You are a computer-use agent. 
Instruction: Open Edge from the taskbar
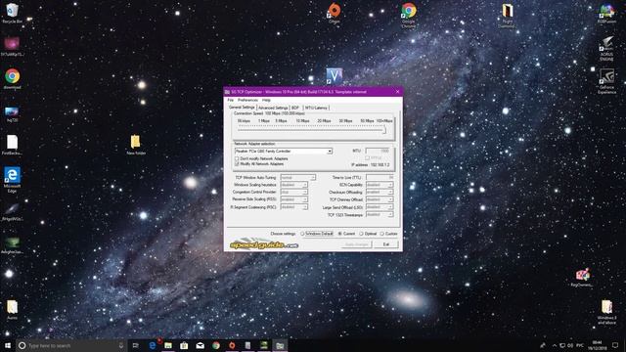tap(153, 345)
